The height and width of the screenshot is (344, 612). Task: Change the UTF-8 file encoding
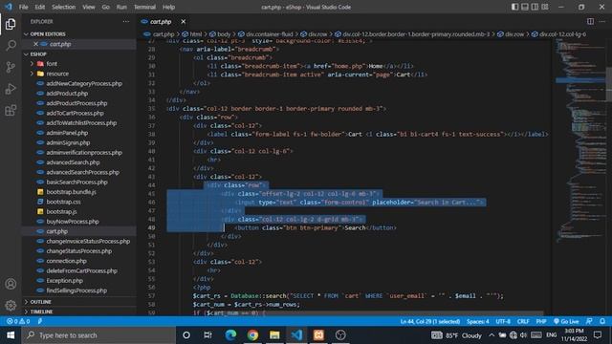pyautogui.click(x=503, y=321)
